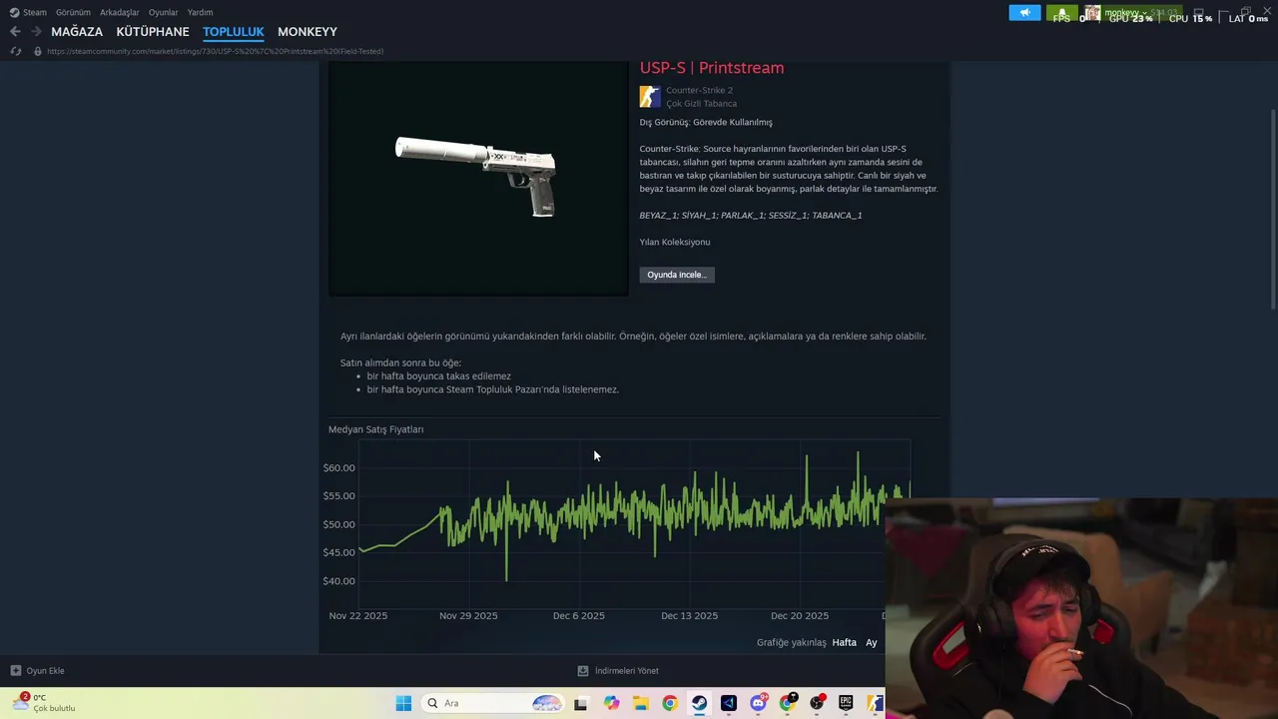Launch Copilot from the taskbar
The height and width of the screenshot is (719, 1278).
[x=611, y=703]
